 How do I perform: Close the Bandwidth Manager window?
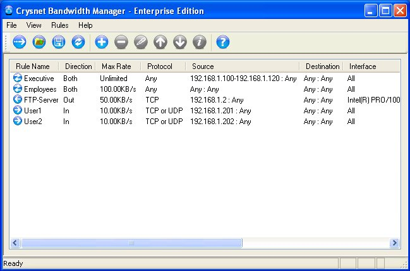point(401,11)
